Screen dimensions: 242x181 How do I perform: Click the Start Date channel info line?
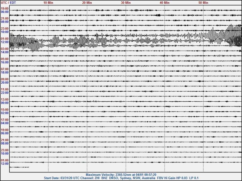(x=121, y=178)
